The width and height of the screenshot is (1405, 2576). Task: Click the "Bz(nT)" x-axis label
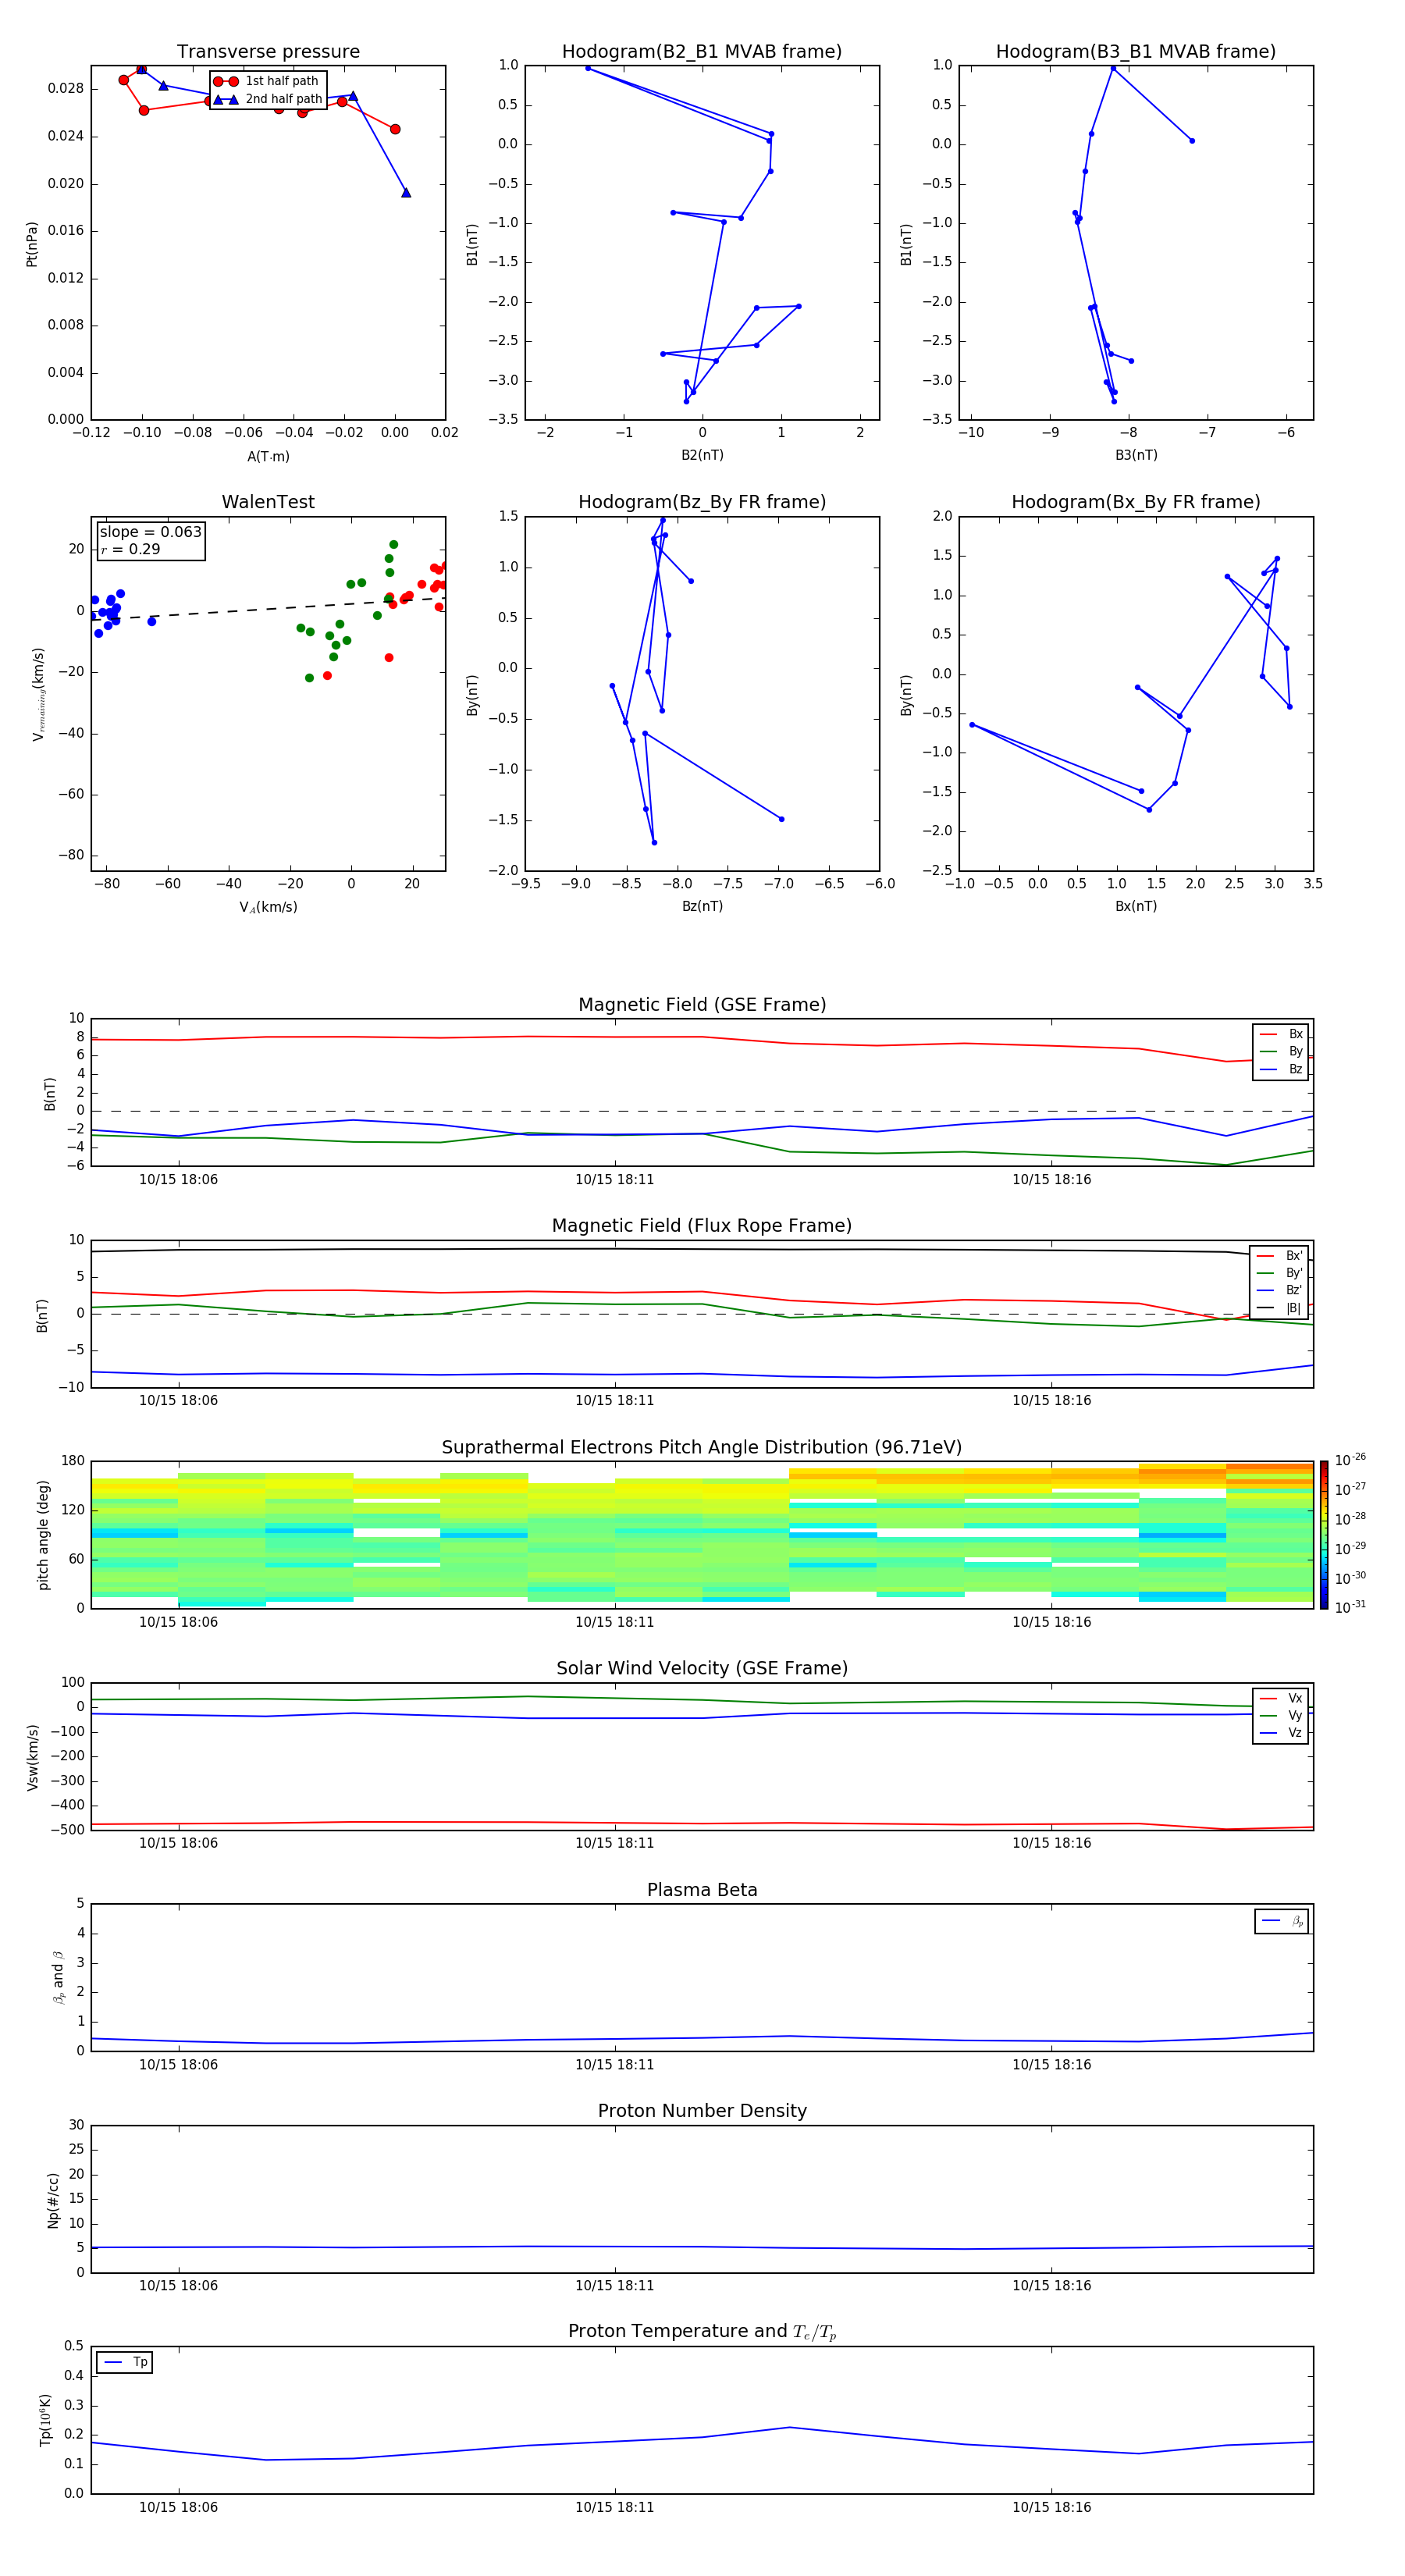tap(702, 906)
